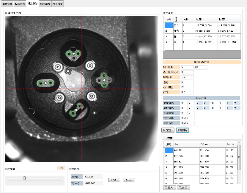
Task: Click the X[mm] light position field
Action: [93, 177]
